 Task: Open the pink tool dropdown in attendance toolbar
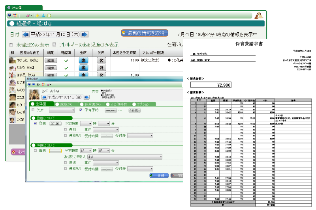pyautogui.click(x=29, y=15)
